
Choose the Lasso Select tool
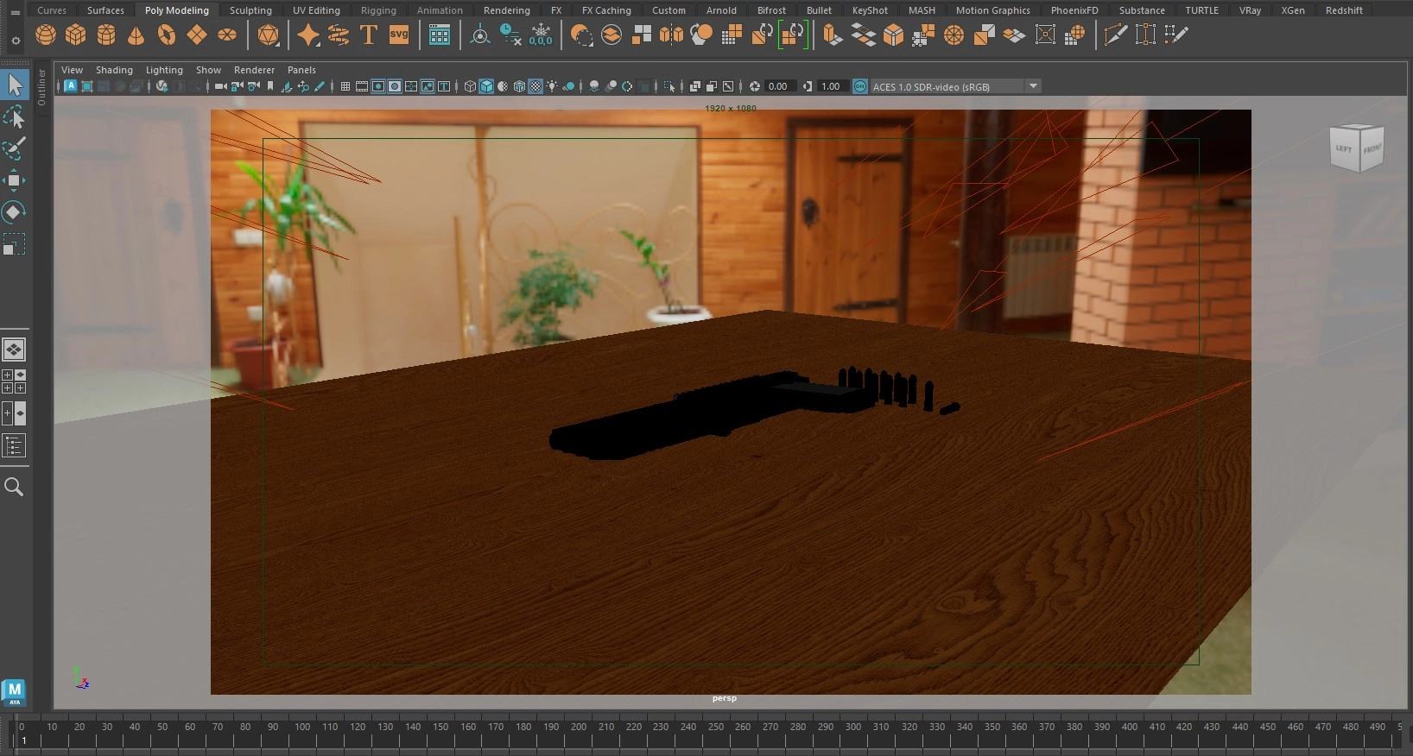pyautogui.click(x=14, y=117)
